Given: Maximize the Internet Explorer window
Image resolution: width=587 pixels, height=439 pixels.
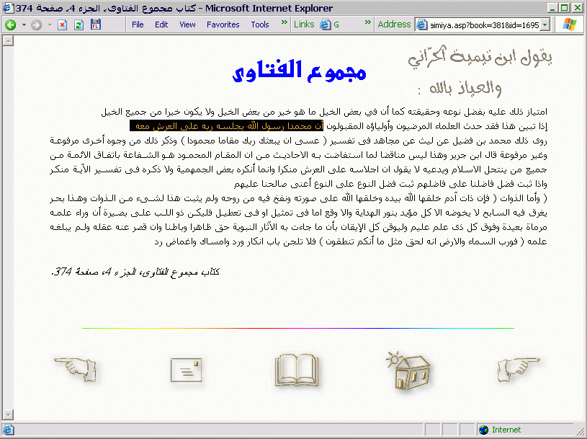Looking at the screenshot, I should 564,7.
